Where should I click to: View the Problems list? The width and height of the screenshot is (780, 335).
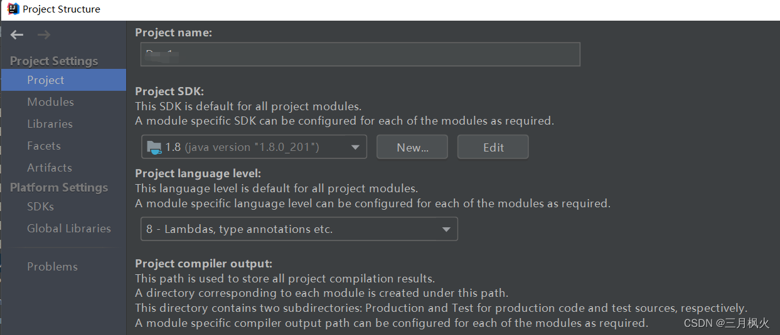coord(52,267)
